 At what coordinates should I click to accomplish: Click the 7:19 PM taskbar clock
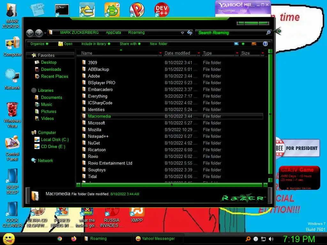(x=299, y=239)
